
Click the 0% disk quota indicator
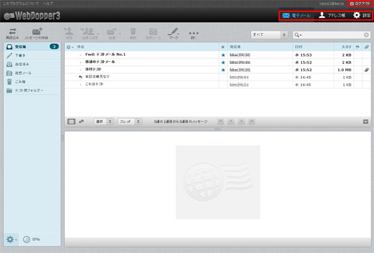(x=32, y=239)
